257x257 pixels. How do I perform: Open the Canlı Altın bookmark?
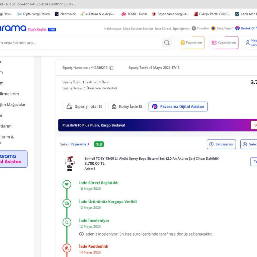pyautogui.click(x=246, y=14)
